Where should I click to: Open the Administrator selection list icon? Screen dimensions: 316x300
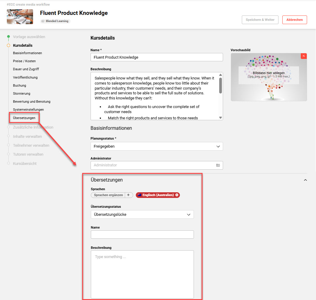click(x=218, y=165)
